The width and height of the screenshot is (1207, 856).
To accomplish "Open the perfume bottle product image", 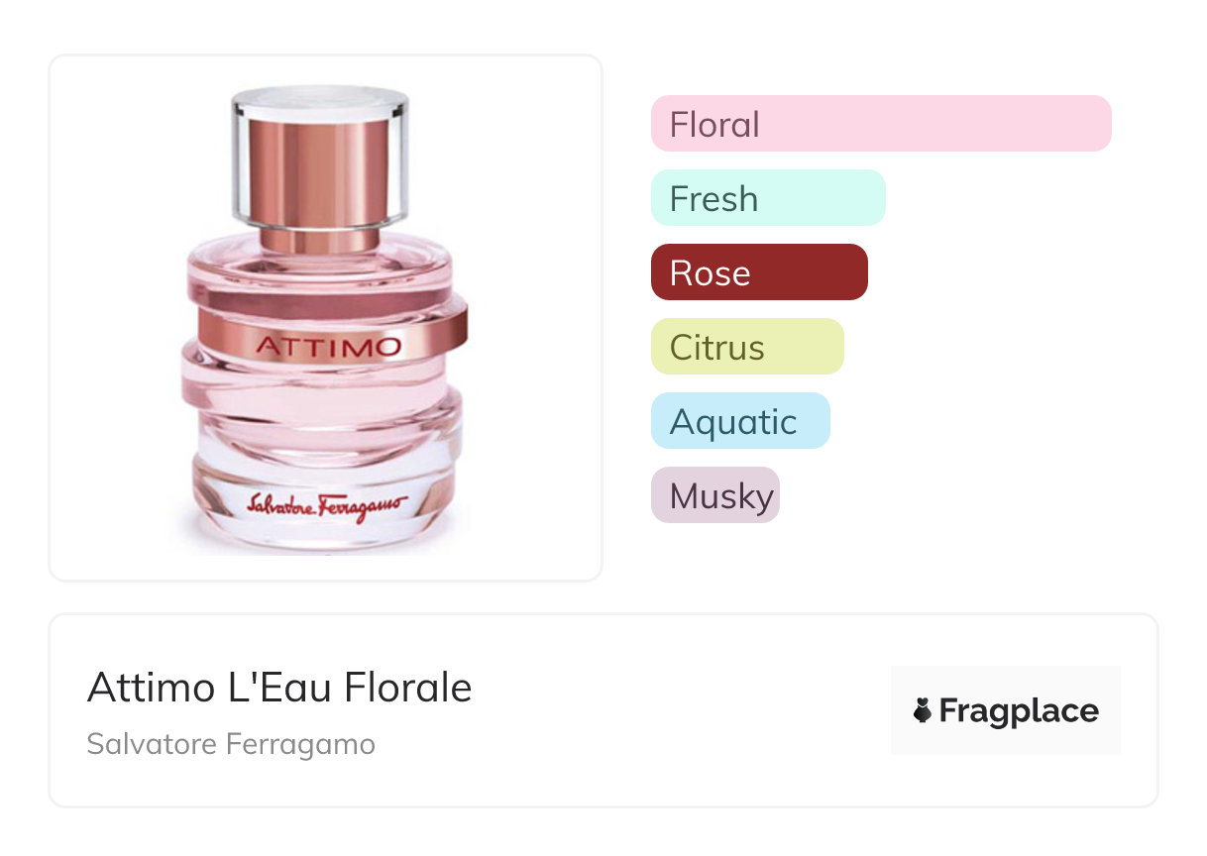I will [x=325, y=317].
